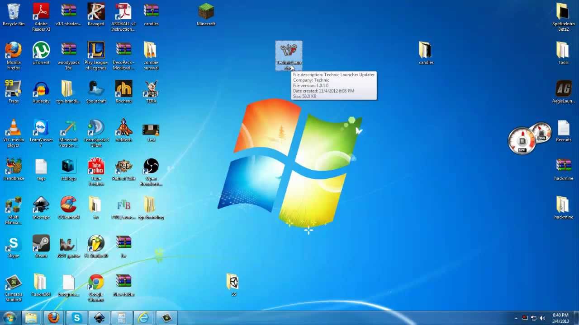This screenshot has height=325, width=579.
Task: Click the highlighted TechnicLauncher icon
Action: click(x=289, y=56)
